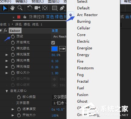Toggle stopwatch for 核心大小 property
131x119 pixels.
[x=13, y=73]
